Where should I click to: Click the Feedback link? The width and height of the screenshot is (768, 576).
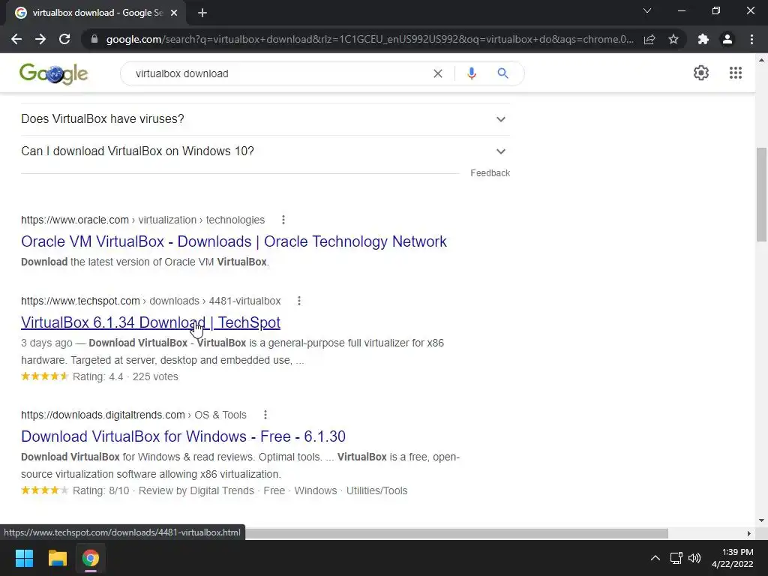pyautogui.click(x=490, y=173)
